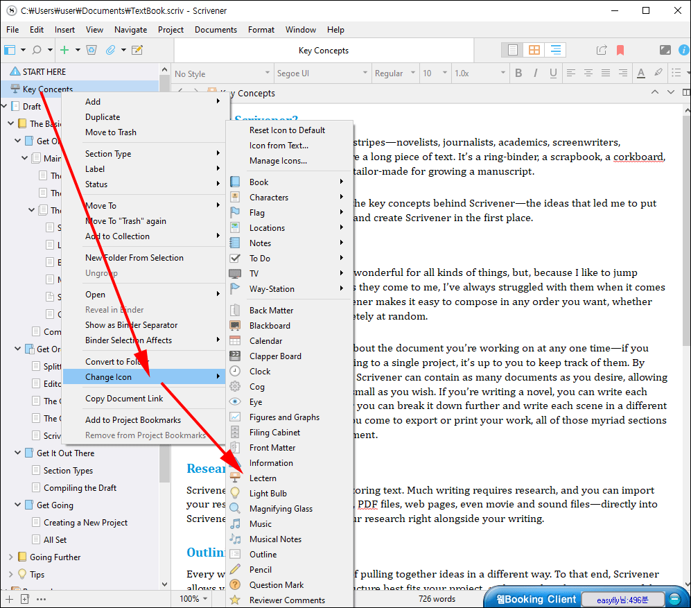Screen dimensions: 691x608
Task: Click the Trash toolbar icon
Action: tap(91, 50)
